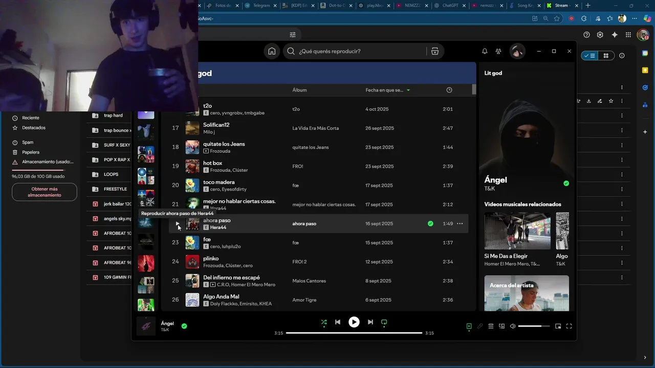Viewport: 655px width, 368px height.
Task: Open Acerca del artista card
Action: (x=527, y=293)
